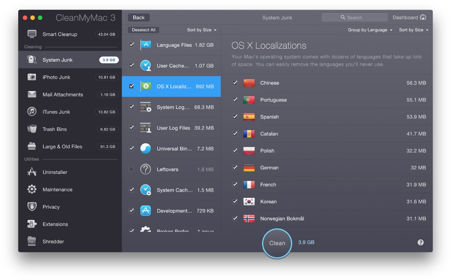Uncheck the Korean language checkbox
The height and width of the screenshot is (280, 451).
[x=235, y=202]
